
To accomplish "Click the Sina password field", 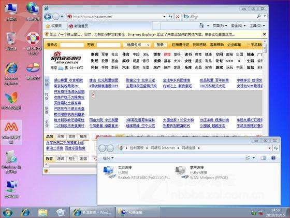I will coord(109,45).
